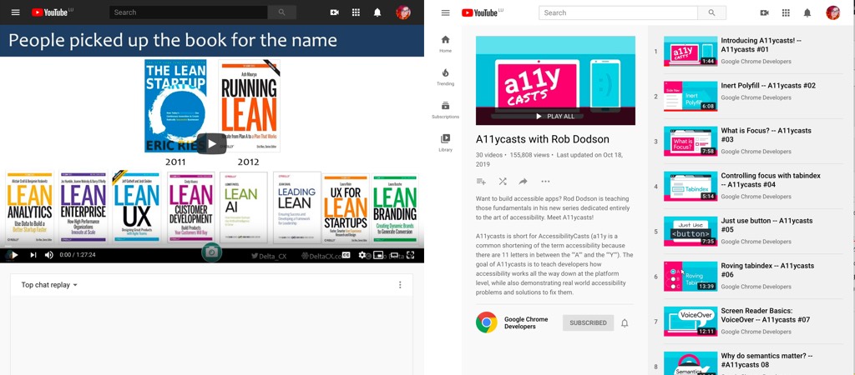The height and width of the screenshot is (375, 855).
Task: Open the Library sidebar item
Action: [x=445, y=142]
